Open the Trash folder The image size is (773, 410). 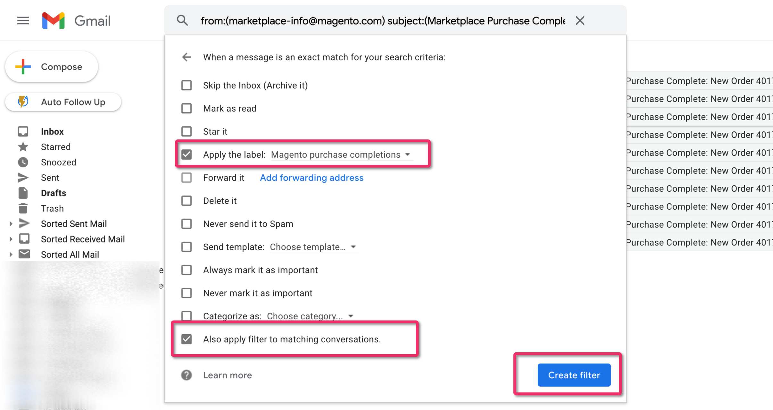(52, 208)
